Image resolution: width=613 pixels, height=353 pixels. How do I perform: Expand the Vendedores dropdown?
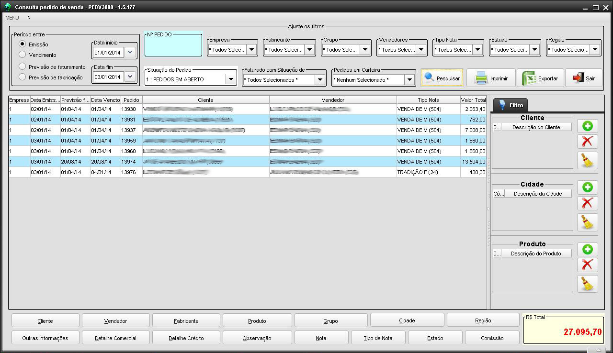[x=421, y=49]
